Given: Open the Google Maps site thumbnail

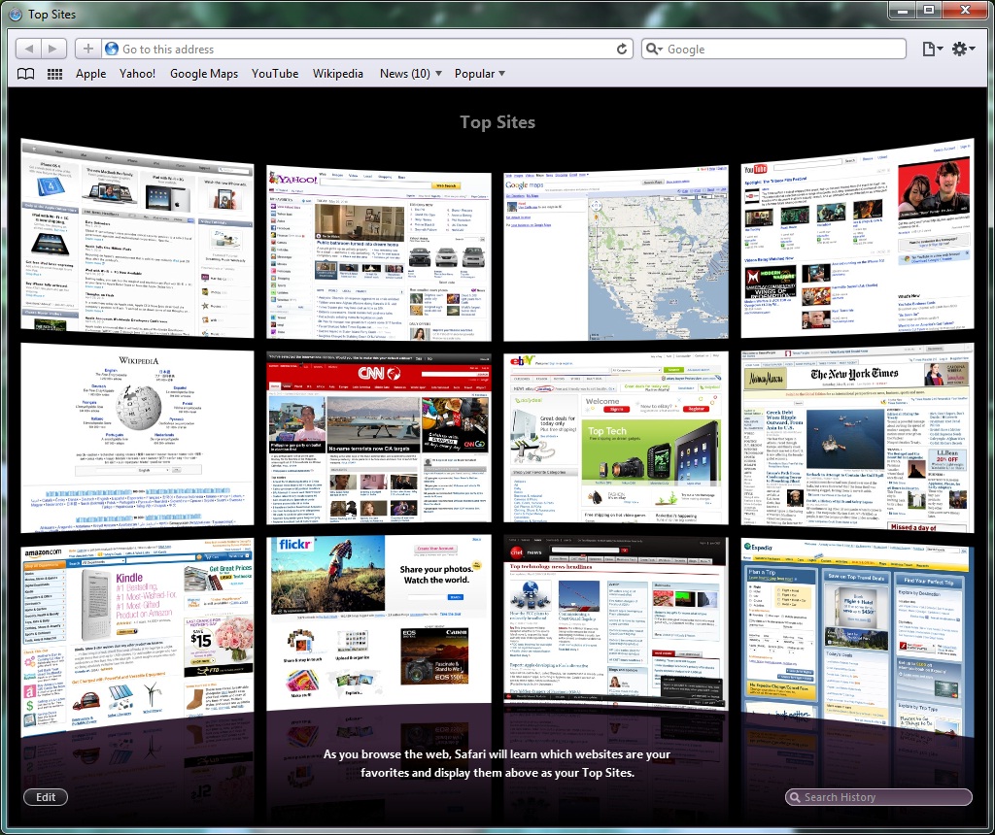Looking at the screenshot, I should 615,252.
